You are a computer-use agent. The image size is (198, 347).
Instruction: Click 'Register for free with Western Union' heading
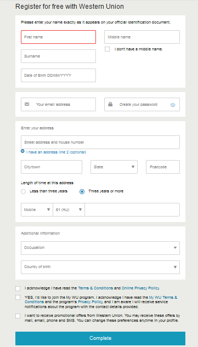coord(70,7)
